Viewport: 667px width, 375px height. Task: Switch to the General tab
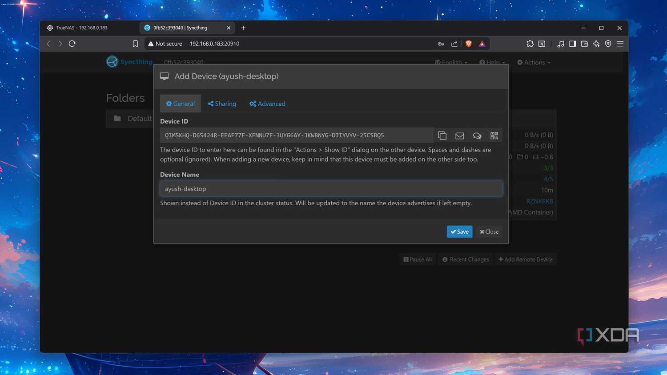tap(181, 104)
